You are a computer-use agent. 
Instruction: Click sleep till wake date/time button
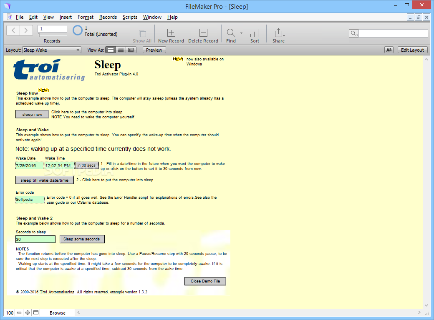point(45,180)
